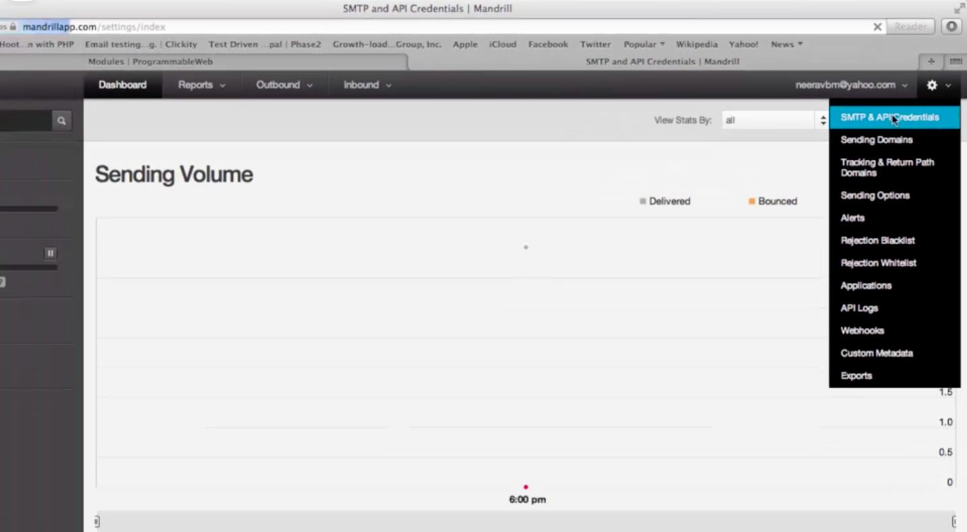Open the News bookmarks folder dropdown
Viewport: 967px width, 532px height.
[787, 44]
